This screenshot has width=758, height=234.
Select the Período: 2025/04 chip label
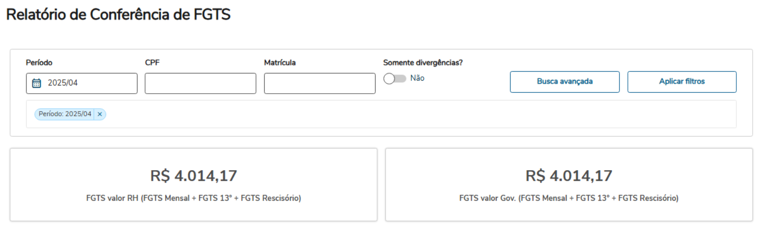(x=65, y=114)
